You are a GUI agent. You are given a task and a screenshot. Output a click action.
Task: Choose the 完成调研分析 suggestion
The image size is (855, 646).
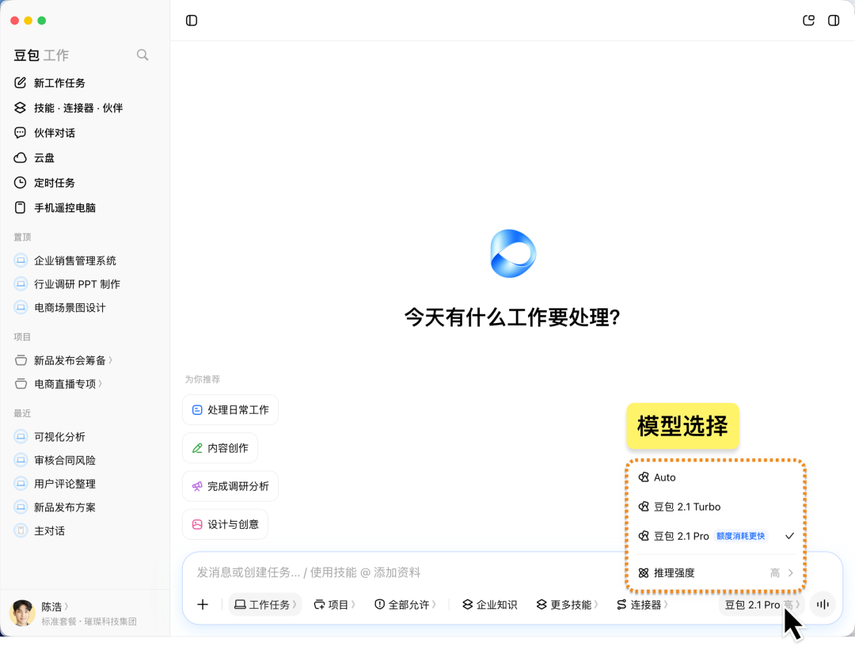[x=230, y=486]
